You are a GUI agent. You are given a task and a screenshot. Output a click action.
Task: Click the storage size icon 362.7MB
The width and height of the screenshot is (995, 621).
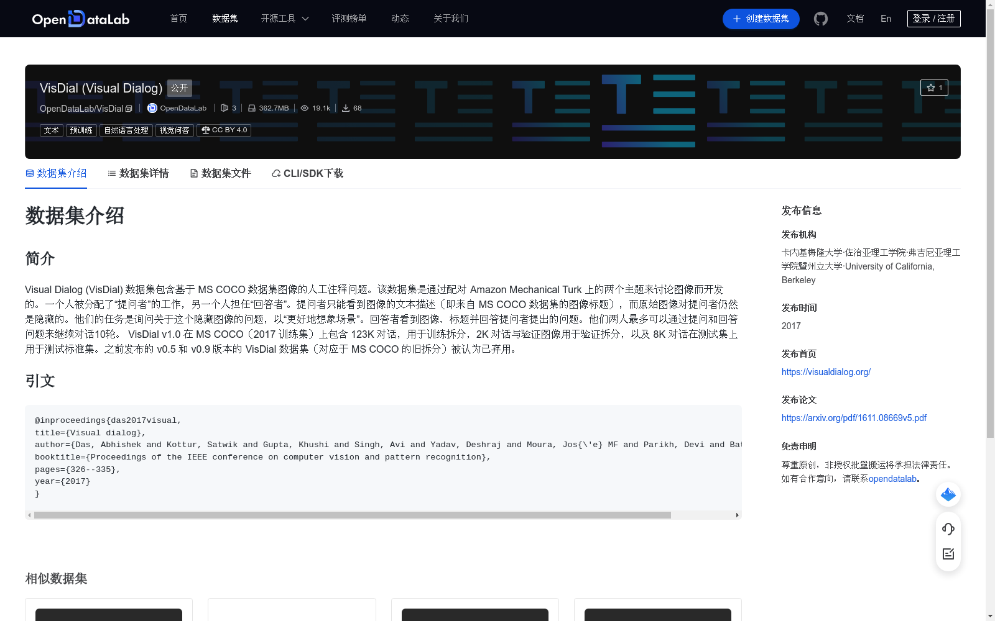pos(252,108)
